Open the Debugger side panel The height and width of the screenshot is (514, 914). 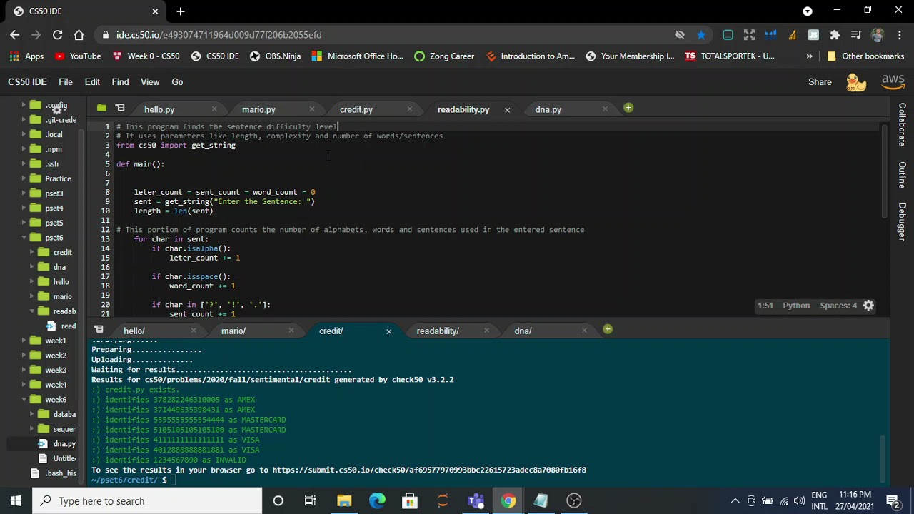(903, 221)
